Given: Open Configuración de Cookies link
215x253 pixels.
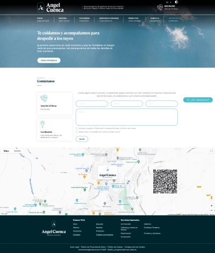Looking at the screenshot, I should 135,247.
